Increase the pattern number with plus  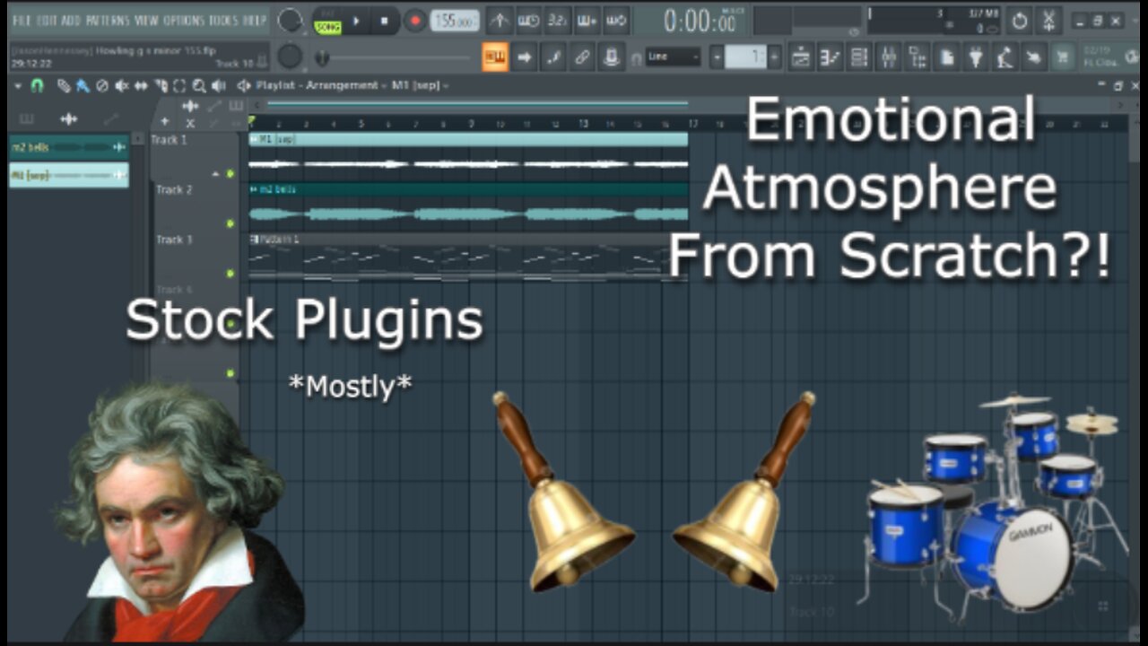coord(774,57)
